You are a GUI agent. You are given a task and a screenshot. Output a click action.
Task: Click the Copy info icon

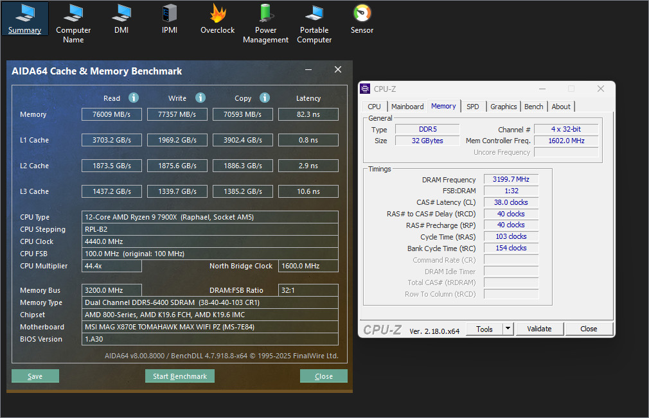(x=265, y=98)
